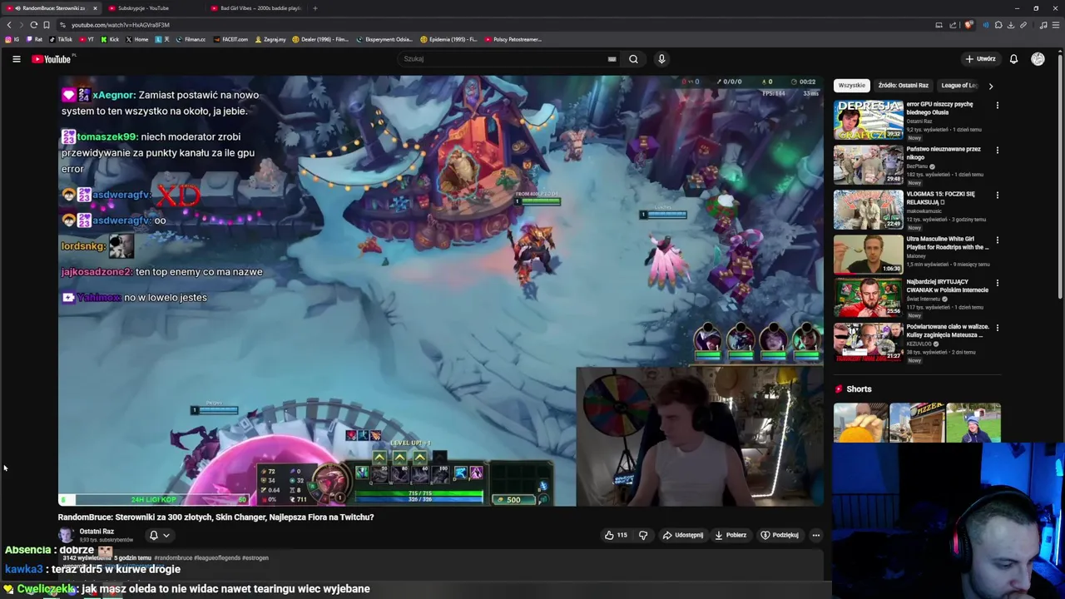The width and height of the screenshot is (1065, 599).
Task: Click the video title text under player
Action: point(215,517)
